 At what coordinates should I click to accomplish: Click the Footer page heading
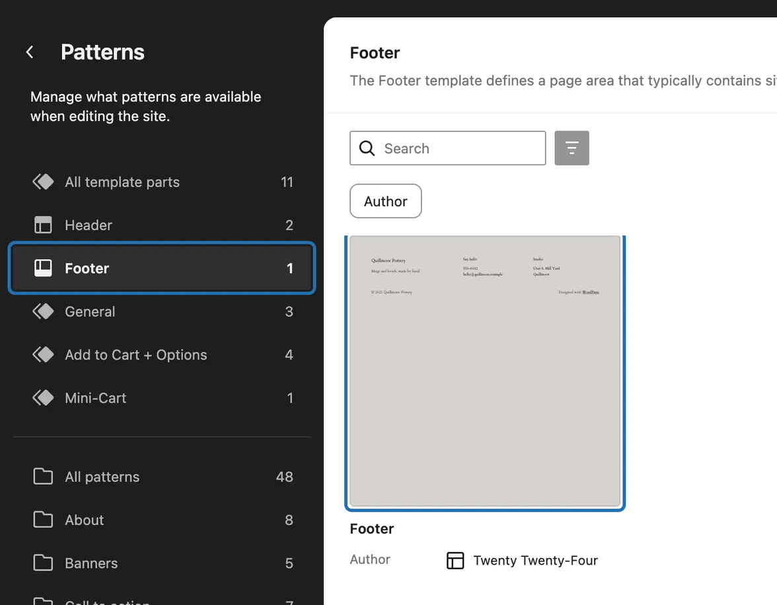[375, 53]
